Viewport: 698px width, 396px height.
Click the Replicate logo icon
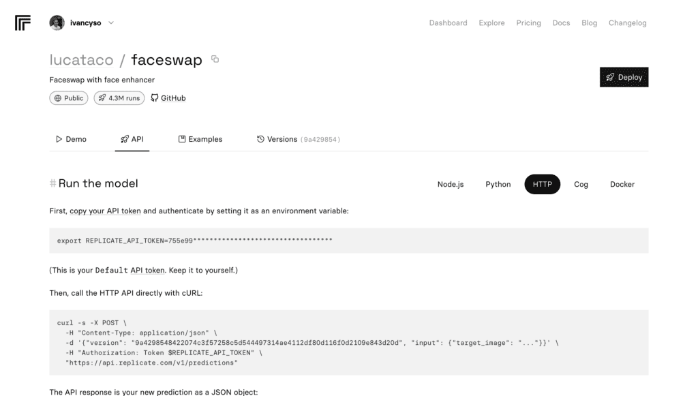[x=22, y=22]
